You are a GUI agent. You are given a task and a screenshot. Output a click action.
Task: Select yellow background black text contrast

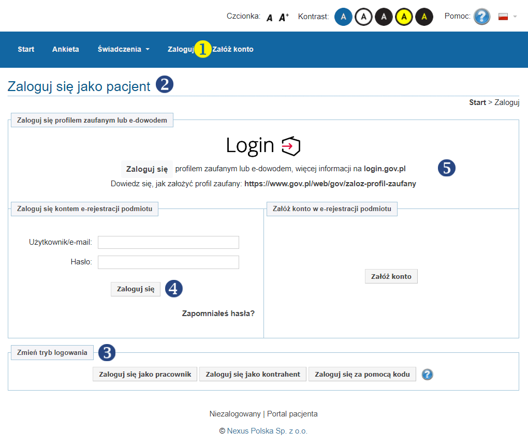pyautogui.click(x=404, y=17)
